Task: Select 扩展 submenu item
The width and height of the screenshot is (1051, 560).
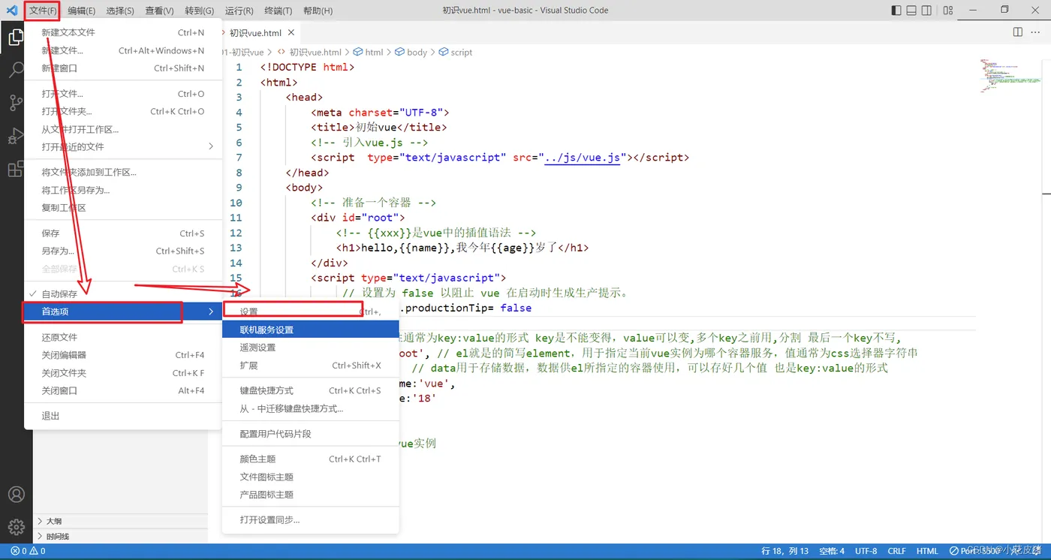Action: (x=311, y=366)
